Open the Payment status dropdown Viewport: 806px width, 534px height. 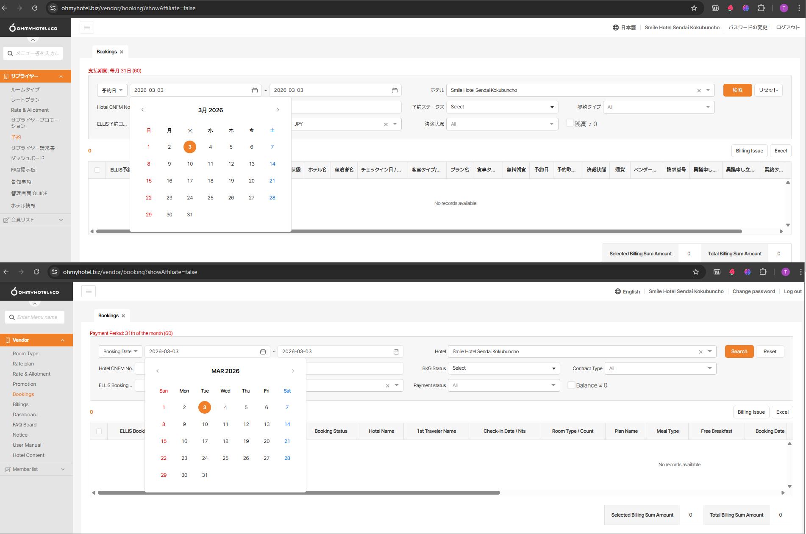[504, 385]
